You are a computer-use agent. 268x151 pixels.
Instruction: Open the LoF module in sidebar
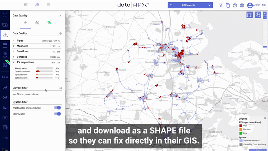[x=5, y=87]
